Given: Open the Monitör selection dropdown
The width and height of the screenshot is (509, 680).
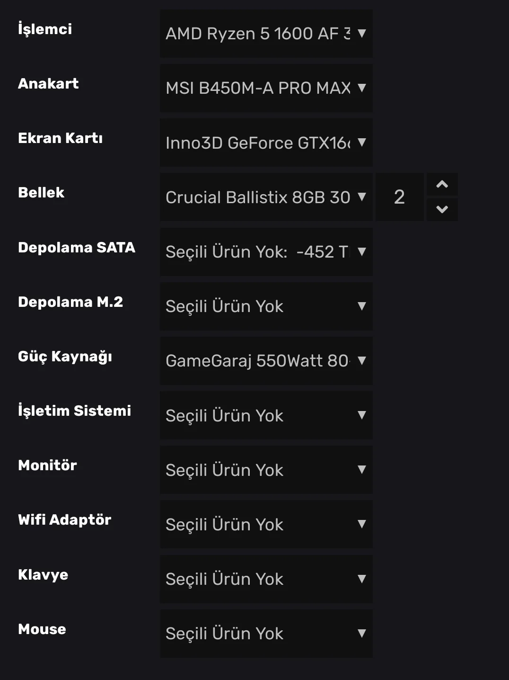Looking at the screenshot, I should (266, 470).
